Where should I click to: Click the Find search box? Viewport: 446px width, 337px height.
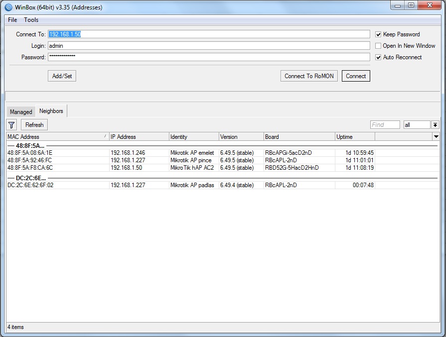385,125
